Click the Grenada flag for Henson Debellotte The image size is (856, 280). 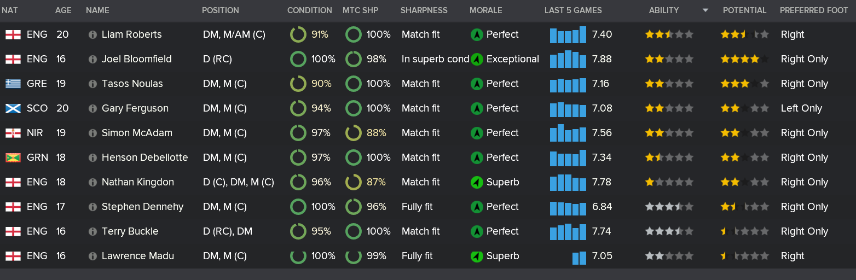click(x=13, y=157)
